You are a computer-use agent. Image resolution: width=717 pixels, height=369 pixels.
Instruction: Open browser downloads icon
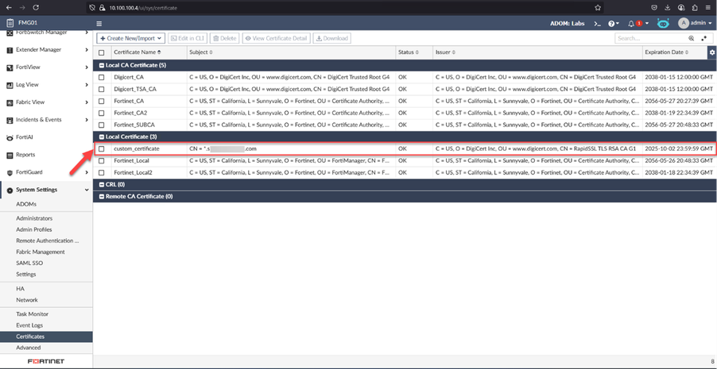[668, 8]
